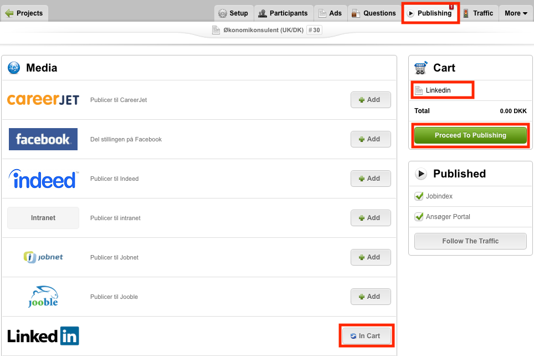Toggle the Jobindex checkbox
Image resolution: width=534 pixels, height=356 pixels.
419,196
